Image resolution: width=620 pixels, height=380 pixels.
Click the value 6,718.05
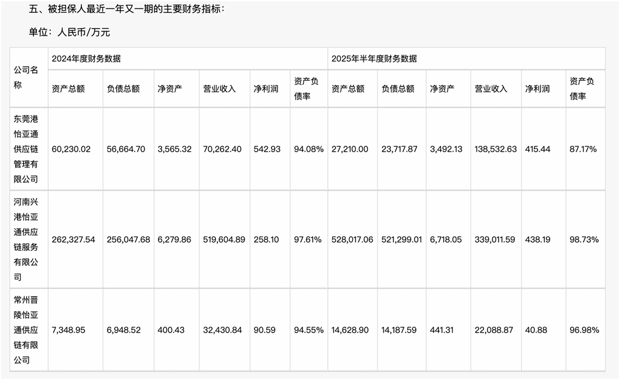point(446,240)
